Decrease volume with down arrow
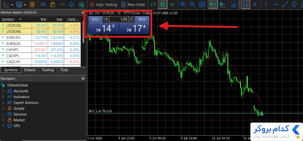 [x=106, y=19]
